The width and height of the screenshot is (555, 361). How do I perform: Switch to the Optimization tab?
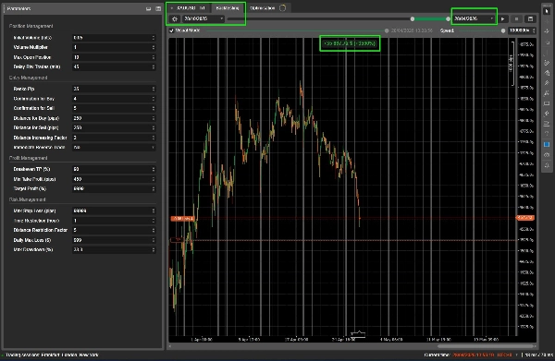[267, 8]
